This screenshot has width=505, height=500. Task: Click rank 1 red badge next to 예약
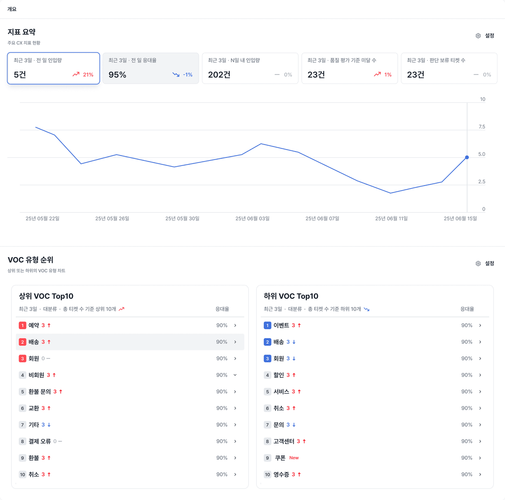(x=22, y=325)
